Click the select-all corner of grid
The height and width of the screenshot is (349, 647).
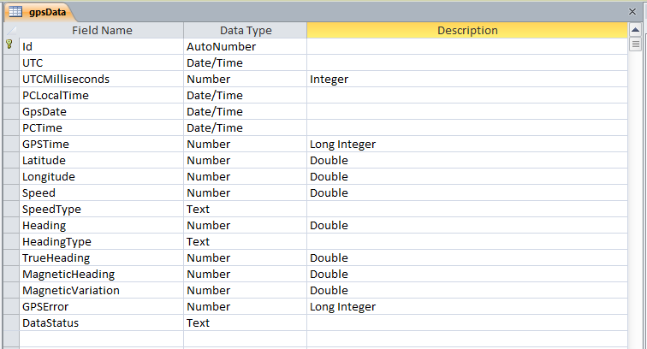coord(11,30)
